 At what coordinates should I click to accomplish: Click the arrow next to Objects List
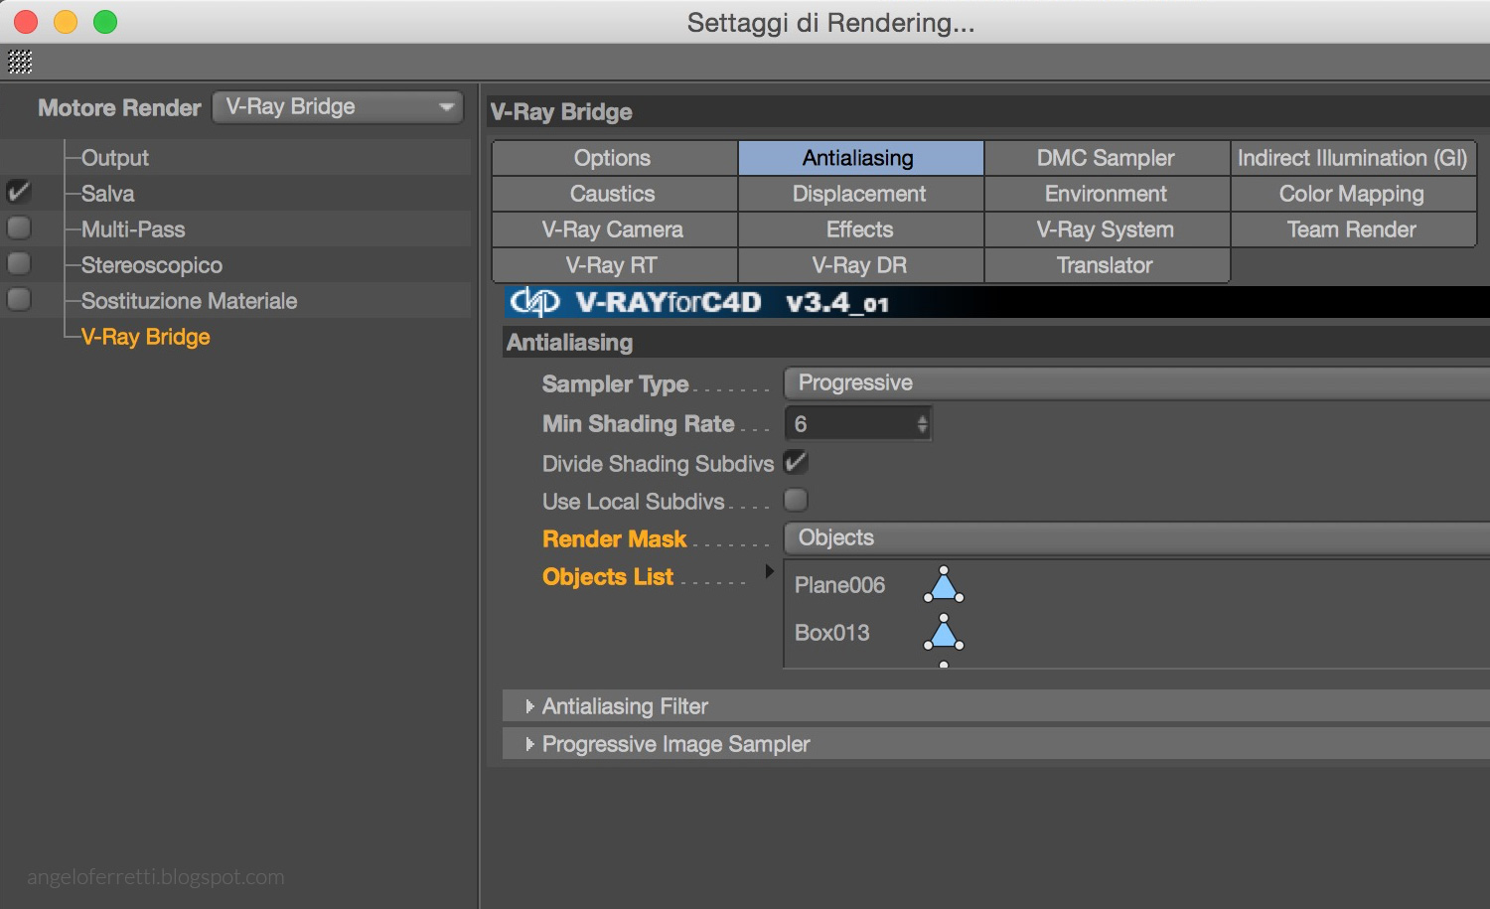tap(769, 571)
